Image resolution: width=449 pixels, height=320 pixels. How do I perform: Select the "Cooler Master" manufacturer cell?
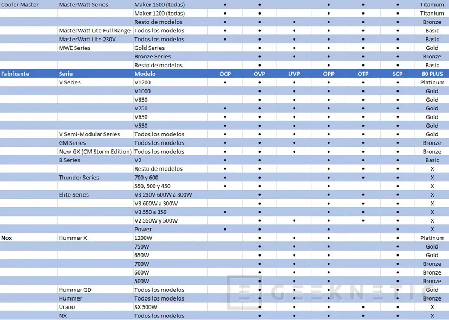[19, 4]
